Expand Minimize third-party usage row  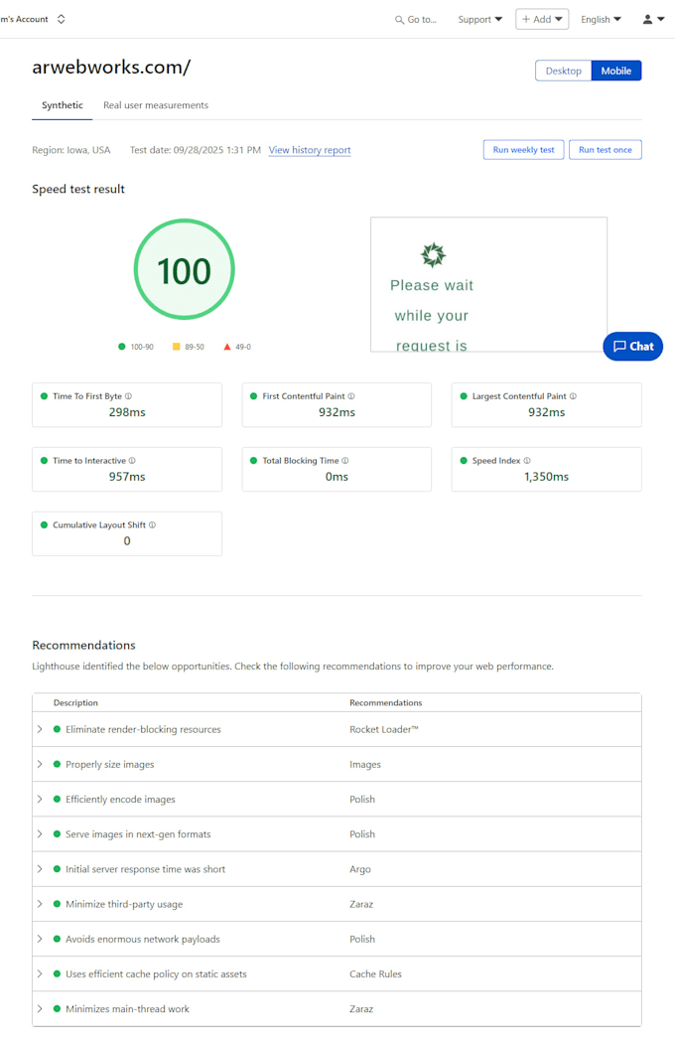point(40,904)
